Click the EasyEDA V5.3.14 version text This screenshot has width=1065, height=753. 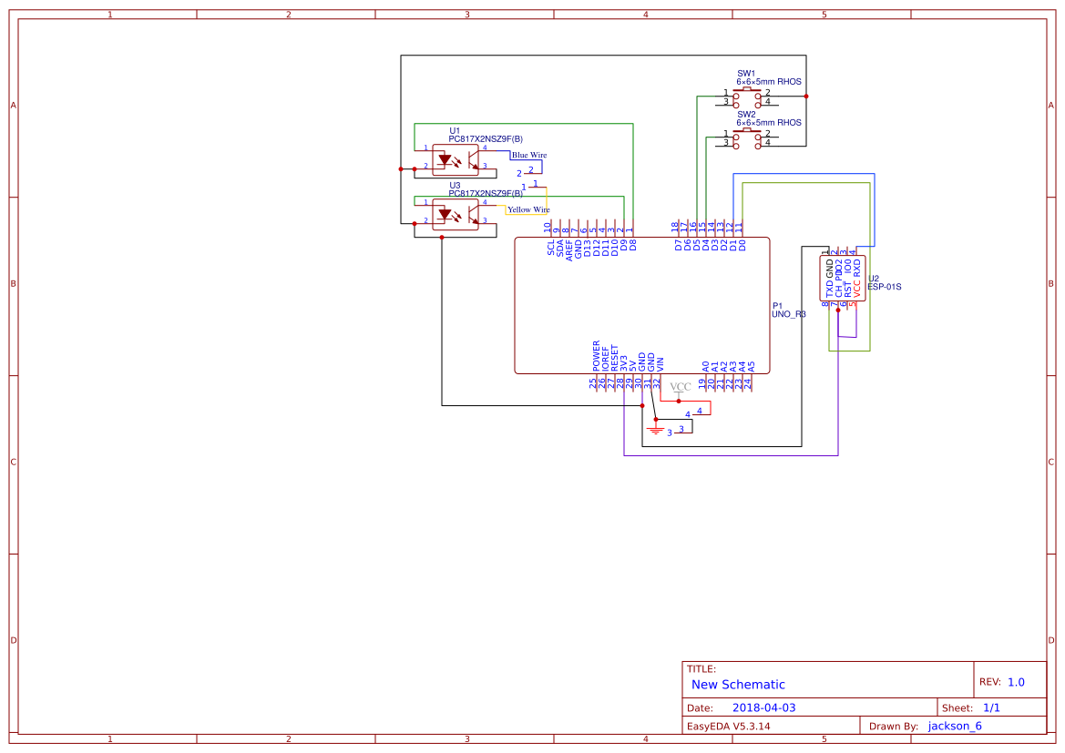730,726
